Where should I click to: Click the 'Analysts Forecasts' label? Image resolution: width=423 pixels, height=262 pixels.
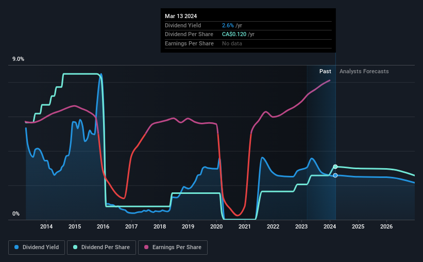tap(364, 71)
